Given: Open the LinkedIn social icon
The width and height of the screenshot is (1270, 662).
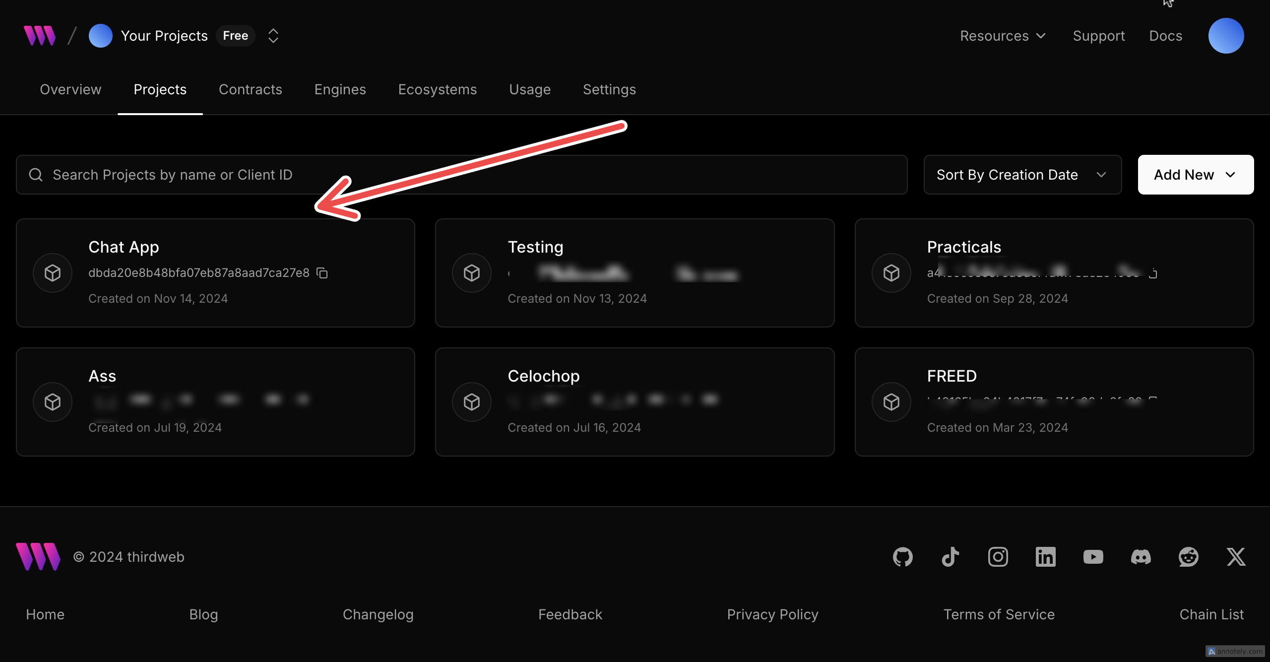Looking at the screenshot, I should pyautogui.click(x=1045, y=557).
